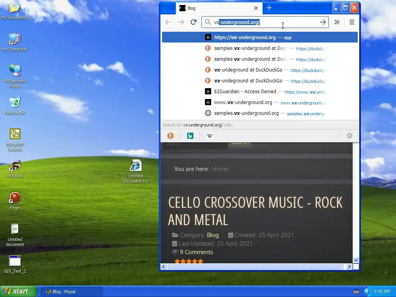Click the horizontal scrollbar left arrow

pos(164,267)
